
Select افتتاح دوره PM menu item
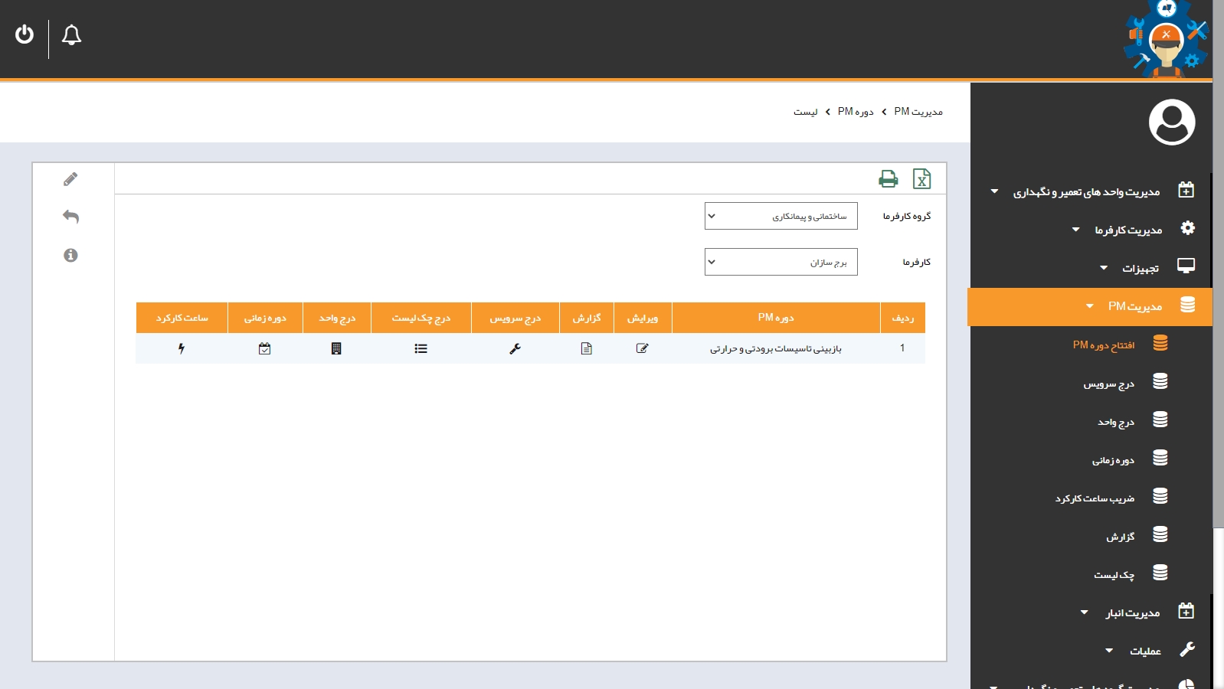pos(1103,344)
